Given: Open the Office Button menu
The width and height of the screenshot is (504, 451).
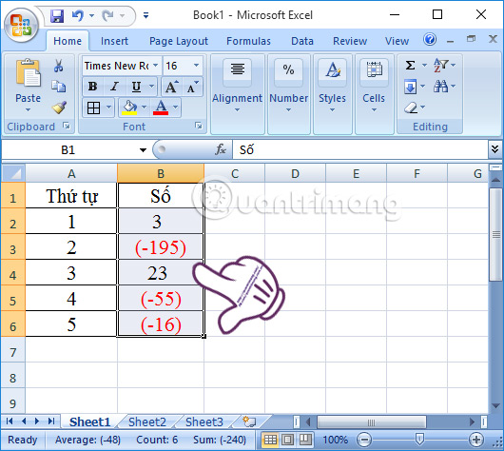Looking at the screenshot, I should point(21,26).
